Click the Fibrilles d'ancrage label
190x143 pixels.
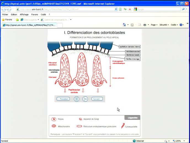coord(132,59)
